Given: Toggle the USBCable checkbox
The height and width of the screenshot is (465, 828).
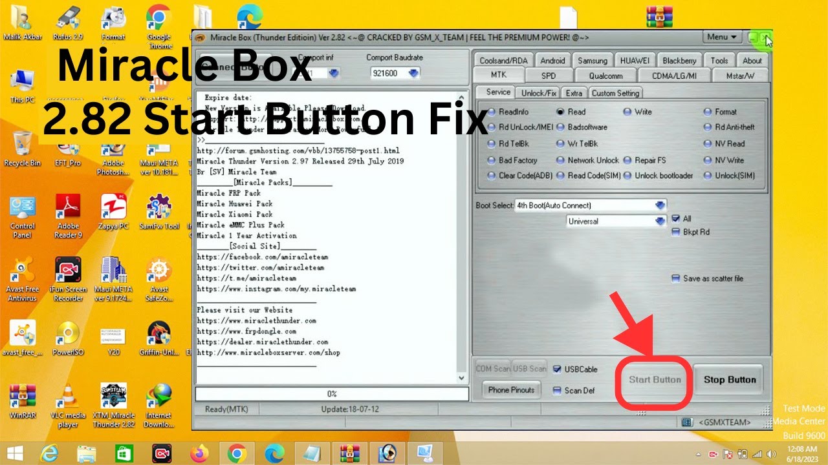Looking at the screenshot, I should coord(575,369).
